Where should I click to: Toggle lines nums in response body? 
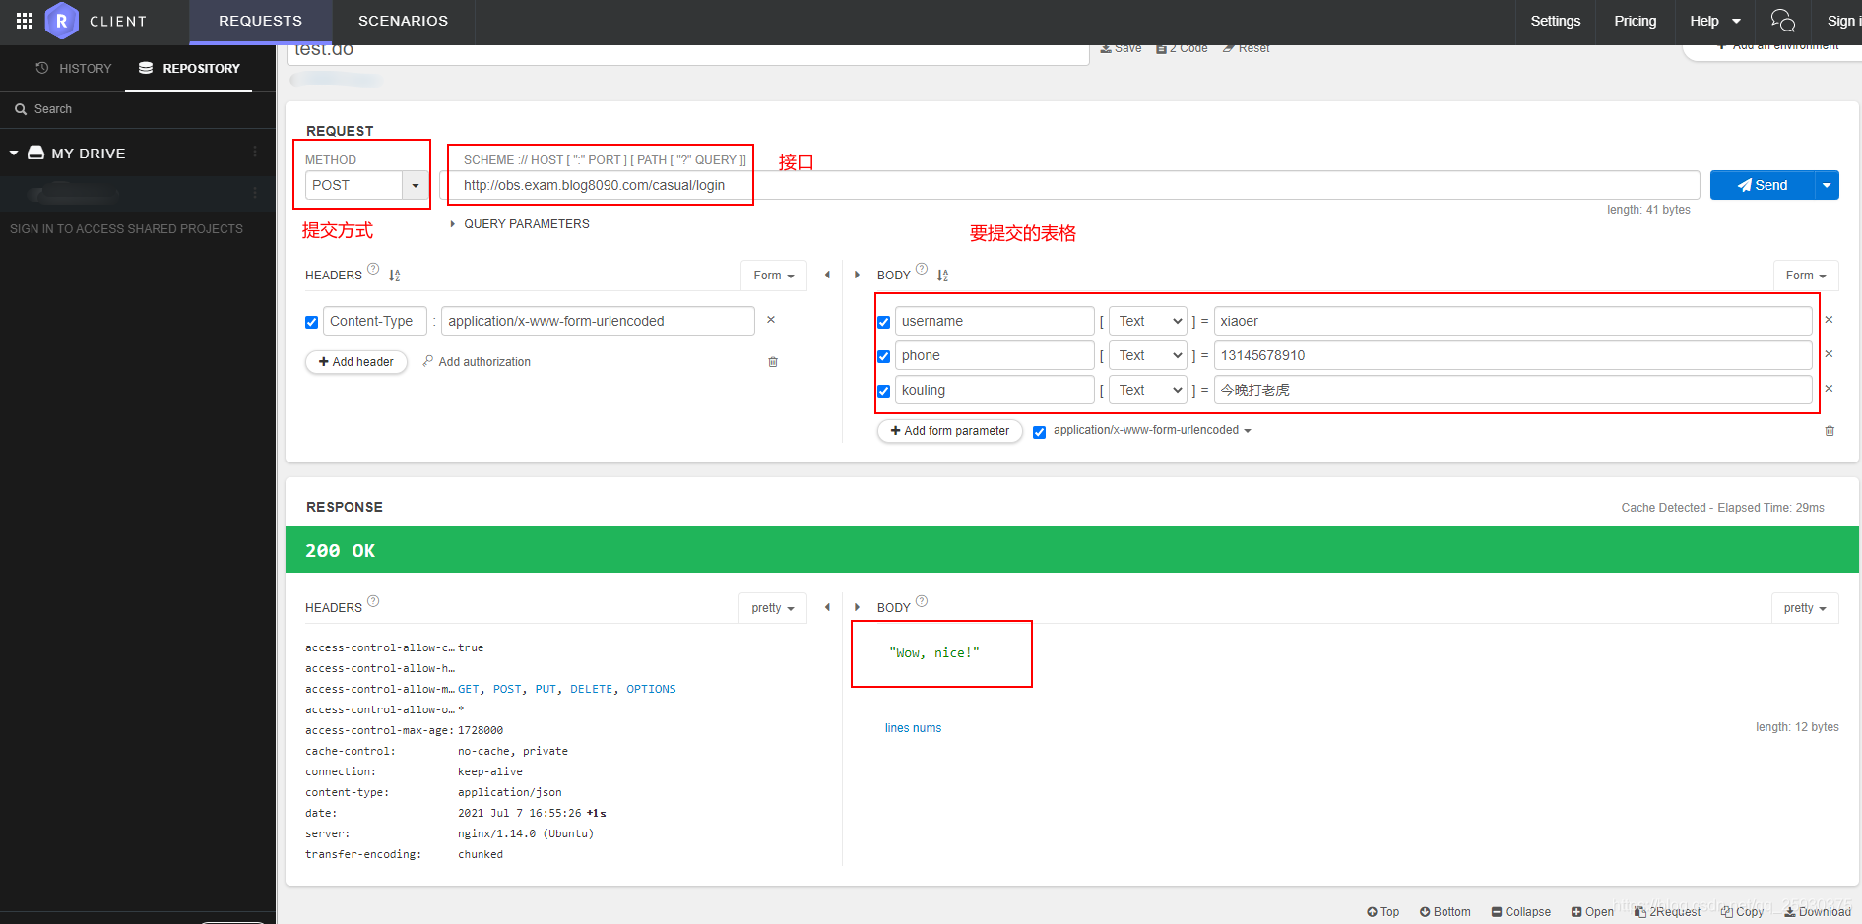click(x=913, y=728)
